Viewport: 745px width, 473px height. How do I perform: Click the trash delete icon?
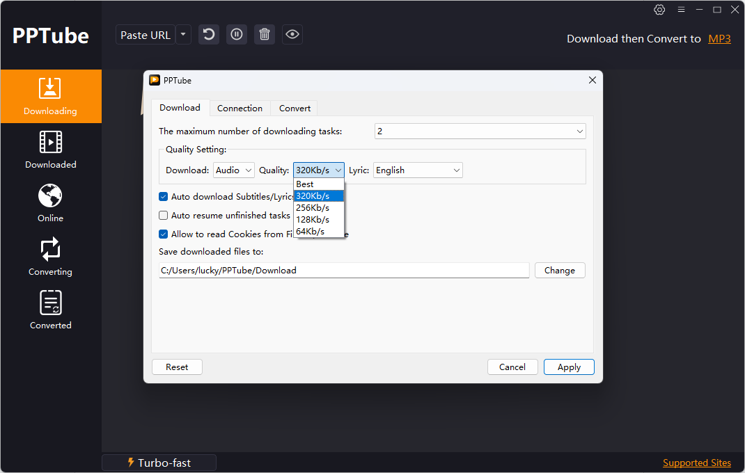click(265, 35)
